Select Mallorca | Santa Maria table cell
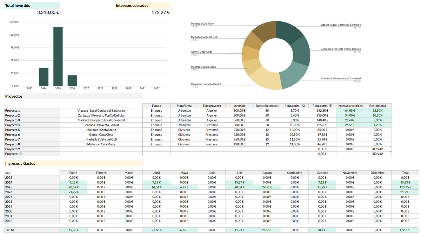This screenshot has width=421, height=235. pos(101,130)
